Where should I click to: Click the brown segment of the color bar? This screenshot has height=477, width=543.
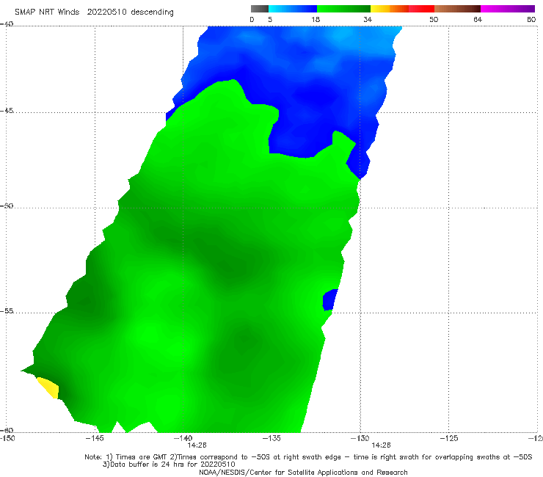pos(457,9)
